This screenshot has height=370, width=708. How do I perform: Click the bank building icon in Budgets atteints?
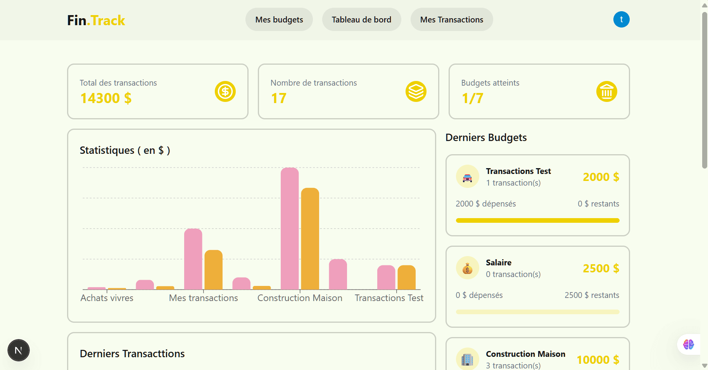click(x=607, y=91)
